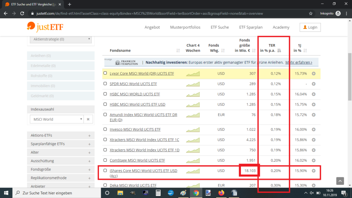352x198 pixels.
Task: Open Deka MSCI World UCITS ETF link
Action: [x=133, y=185]
